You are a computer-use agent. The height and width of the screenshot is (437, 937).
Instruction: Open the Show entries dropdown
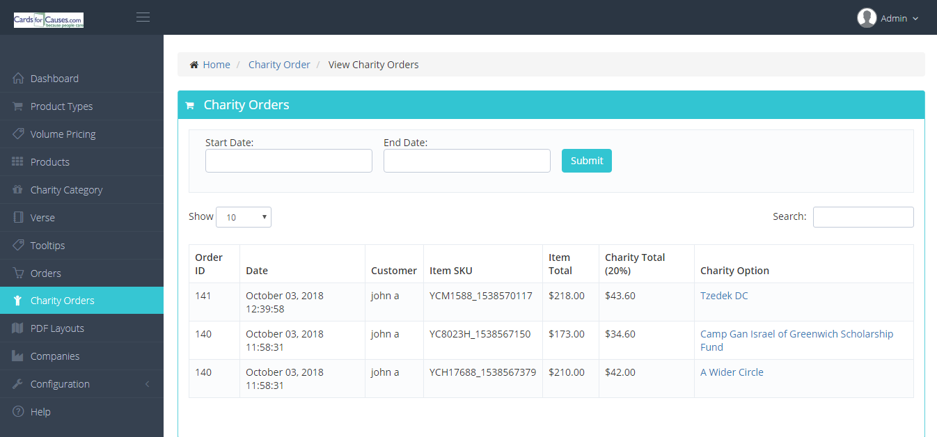(x=244, y=217)
